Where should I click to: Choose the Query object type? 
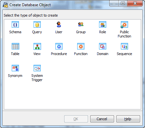pyautogui.click(x=37, y=24)
